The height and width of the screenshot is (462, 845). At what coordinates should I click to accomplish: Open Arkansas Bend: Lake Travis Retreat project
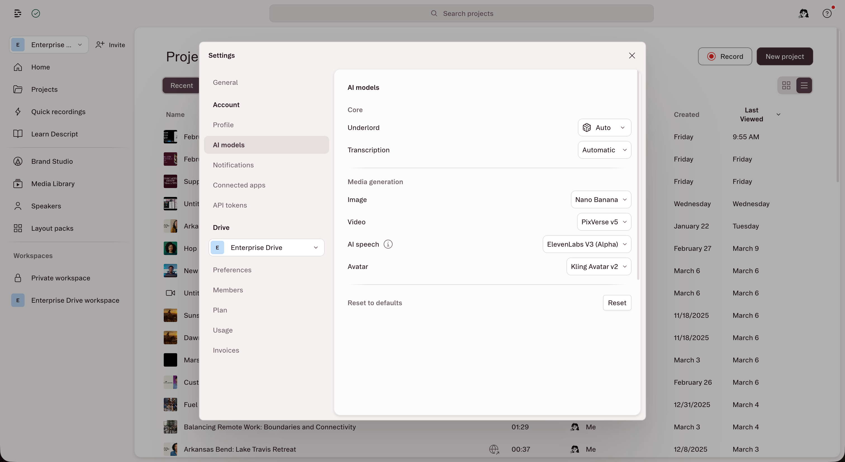[240, 449]
